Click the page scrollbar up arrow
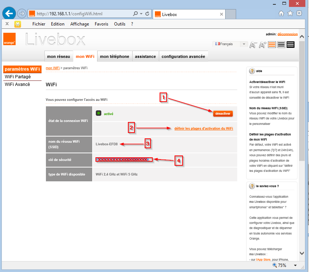309x272 pixels. click(302, 37)
